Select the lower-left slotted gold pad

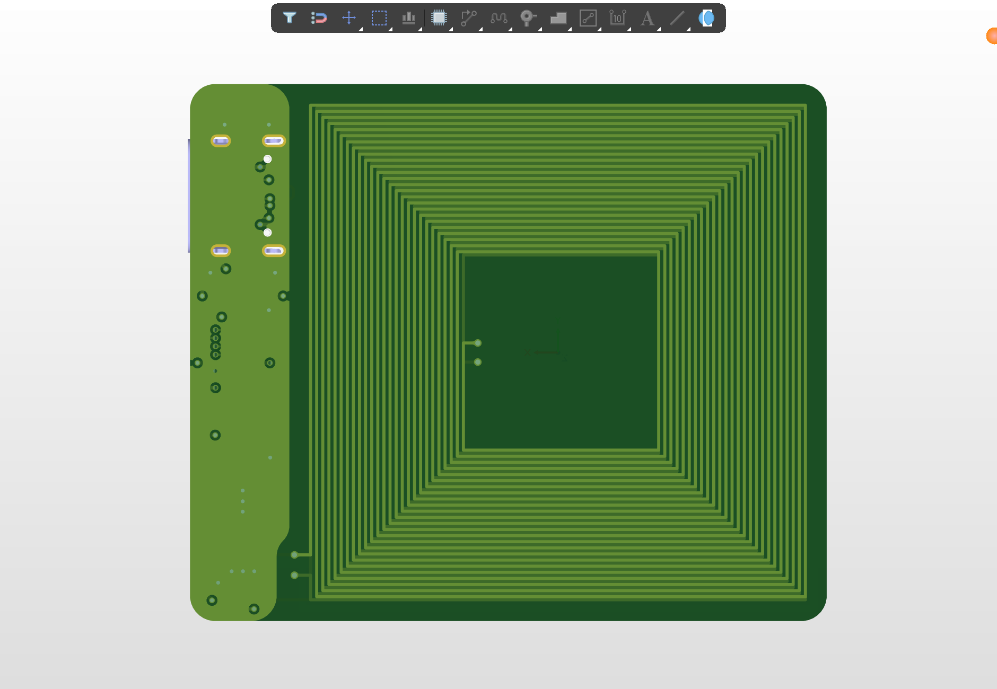pos(221,251)
